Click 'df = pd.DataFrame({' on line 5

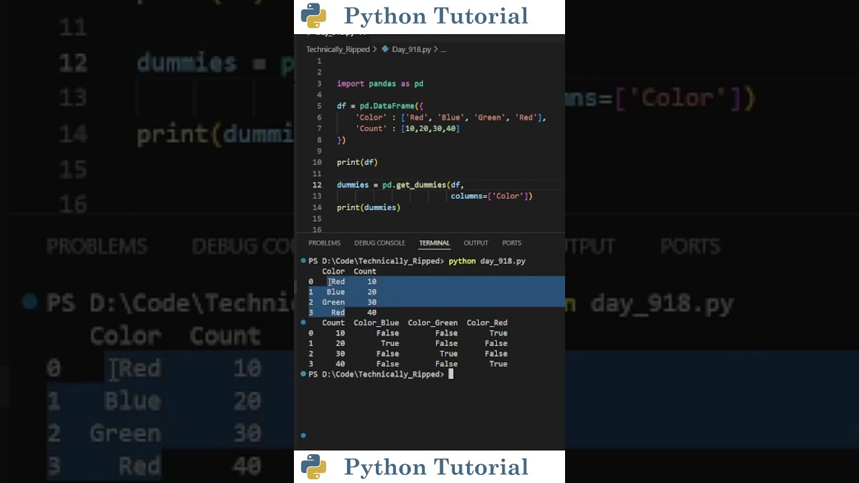tap(380, 106)
